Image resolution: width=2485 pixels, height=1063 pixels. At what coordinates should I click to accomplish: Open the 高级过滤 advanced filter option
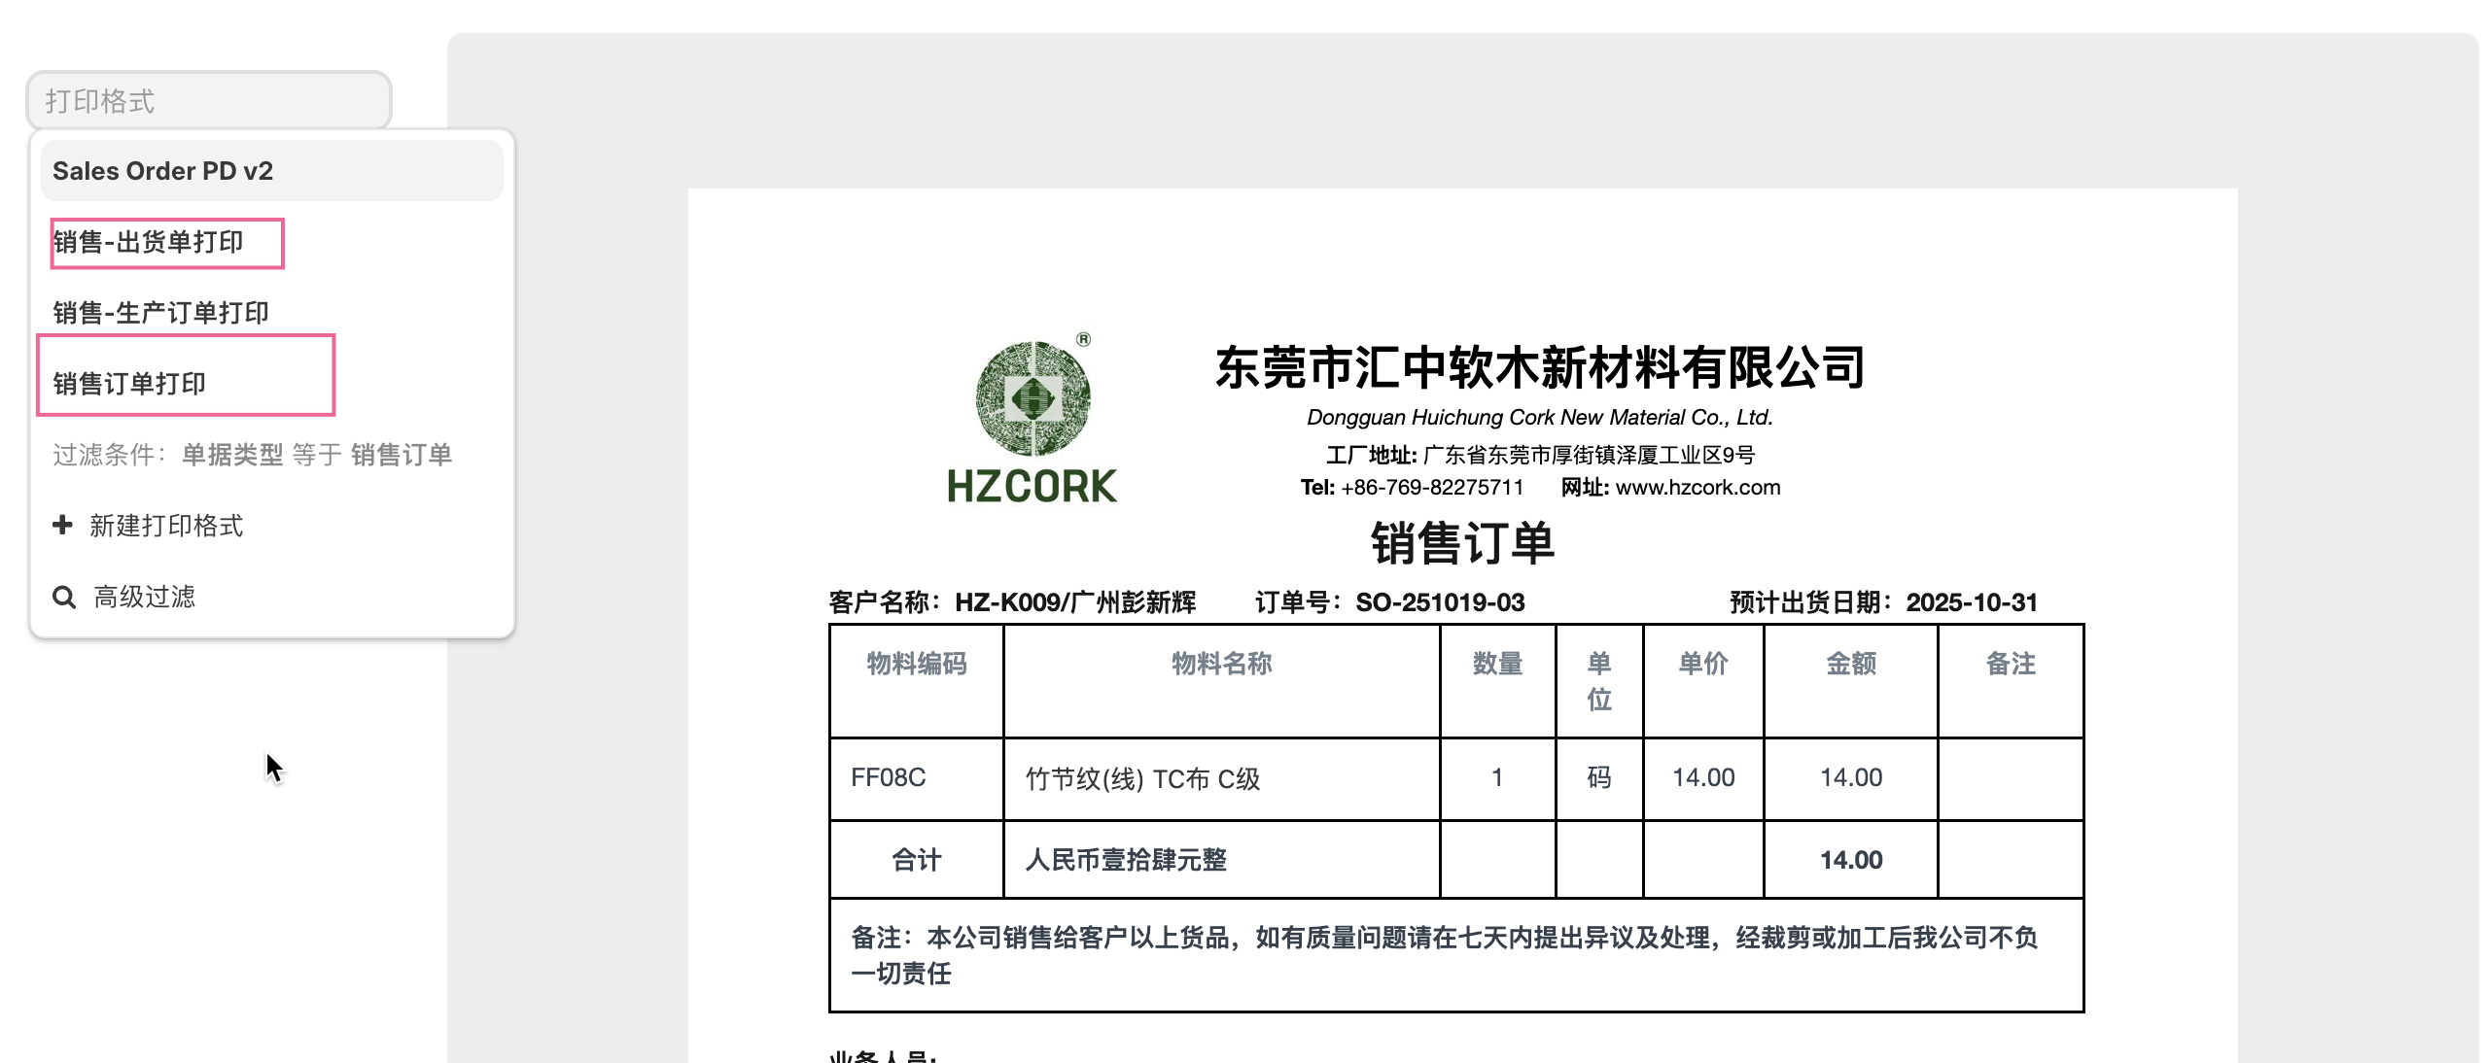pyautogui.click(x=146, y=596)
